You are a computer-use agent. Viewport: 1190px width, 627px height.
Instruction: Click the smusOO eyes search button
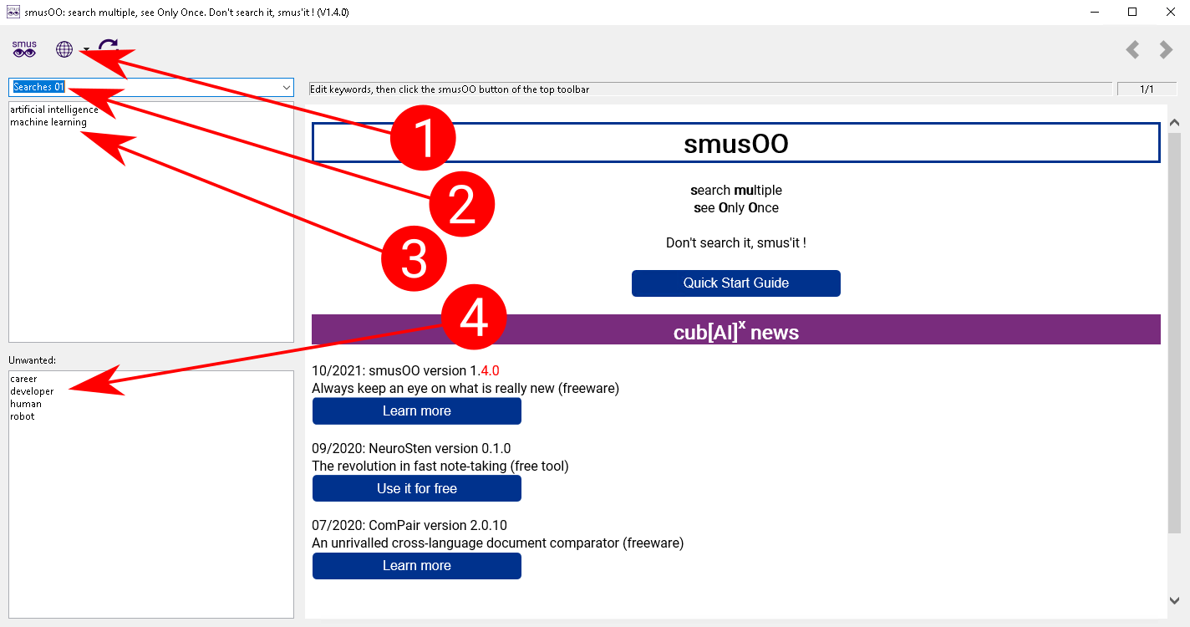pos(24,49)
